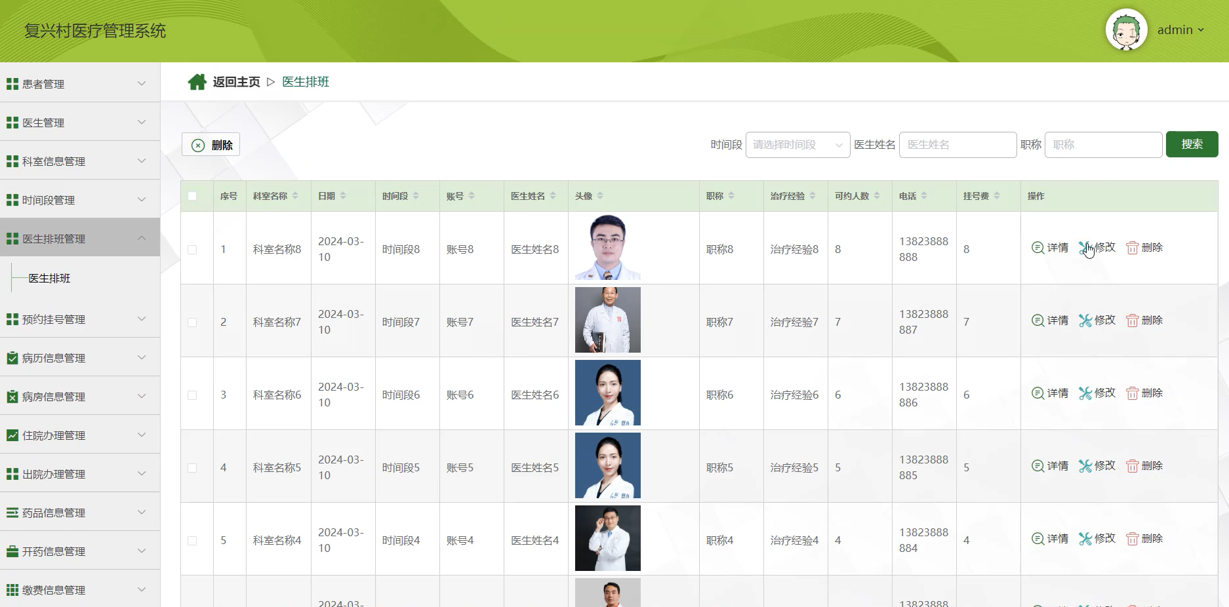Expand 预约挂号管理 sidebar menu
1229x607 pixels.
pyautogui.click(x=80, y=319)
